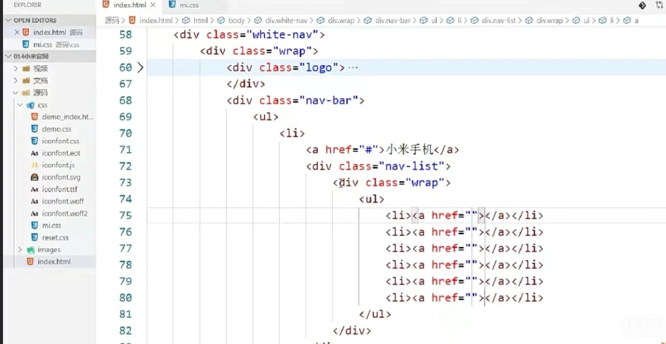Viewport: 666px width, 344px height.
Task: Collapse the 014小米官网 workspace folder
Action: click(x=8, y=56)
